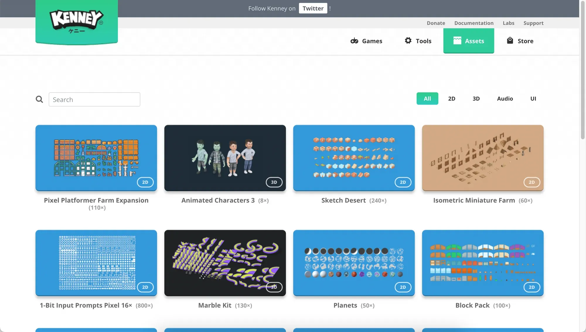Filter assets by 2D
The width and height of the screenshot is (586, 332).
[x=452, y=99]
